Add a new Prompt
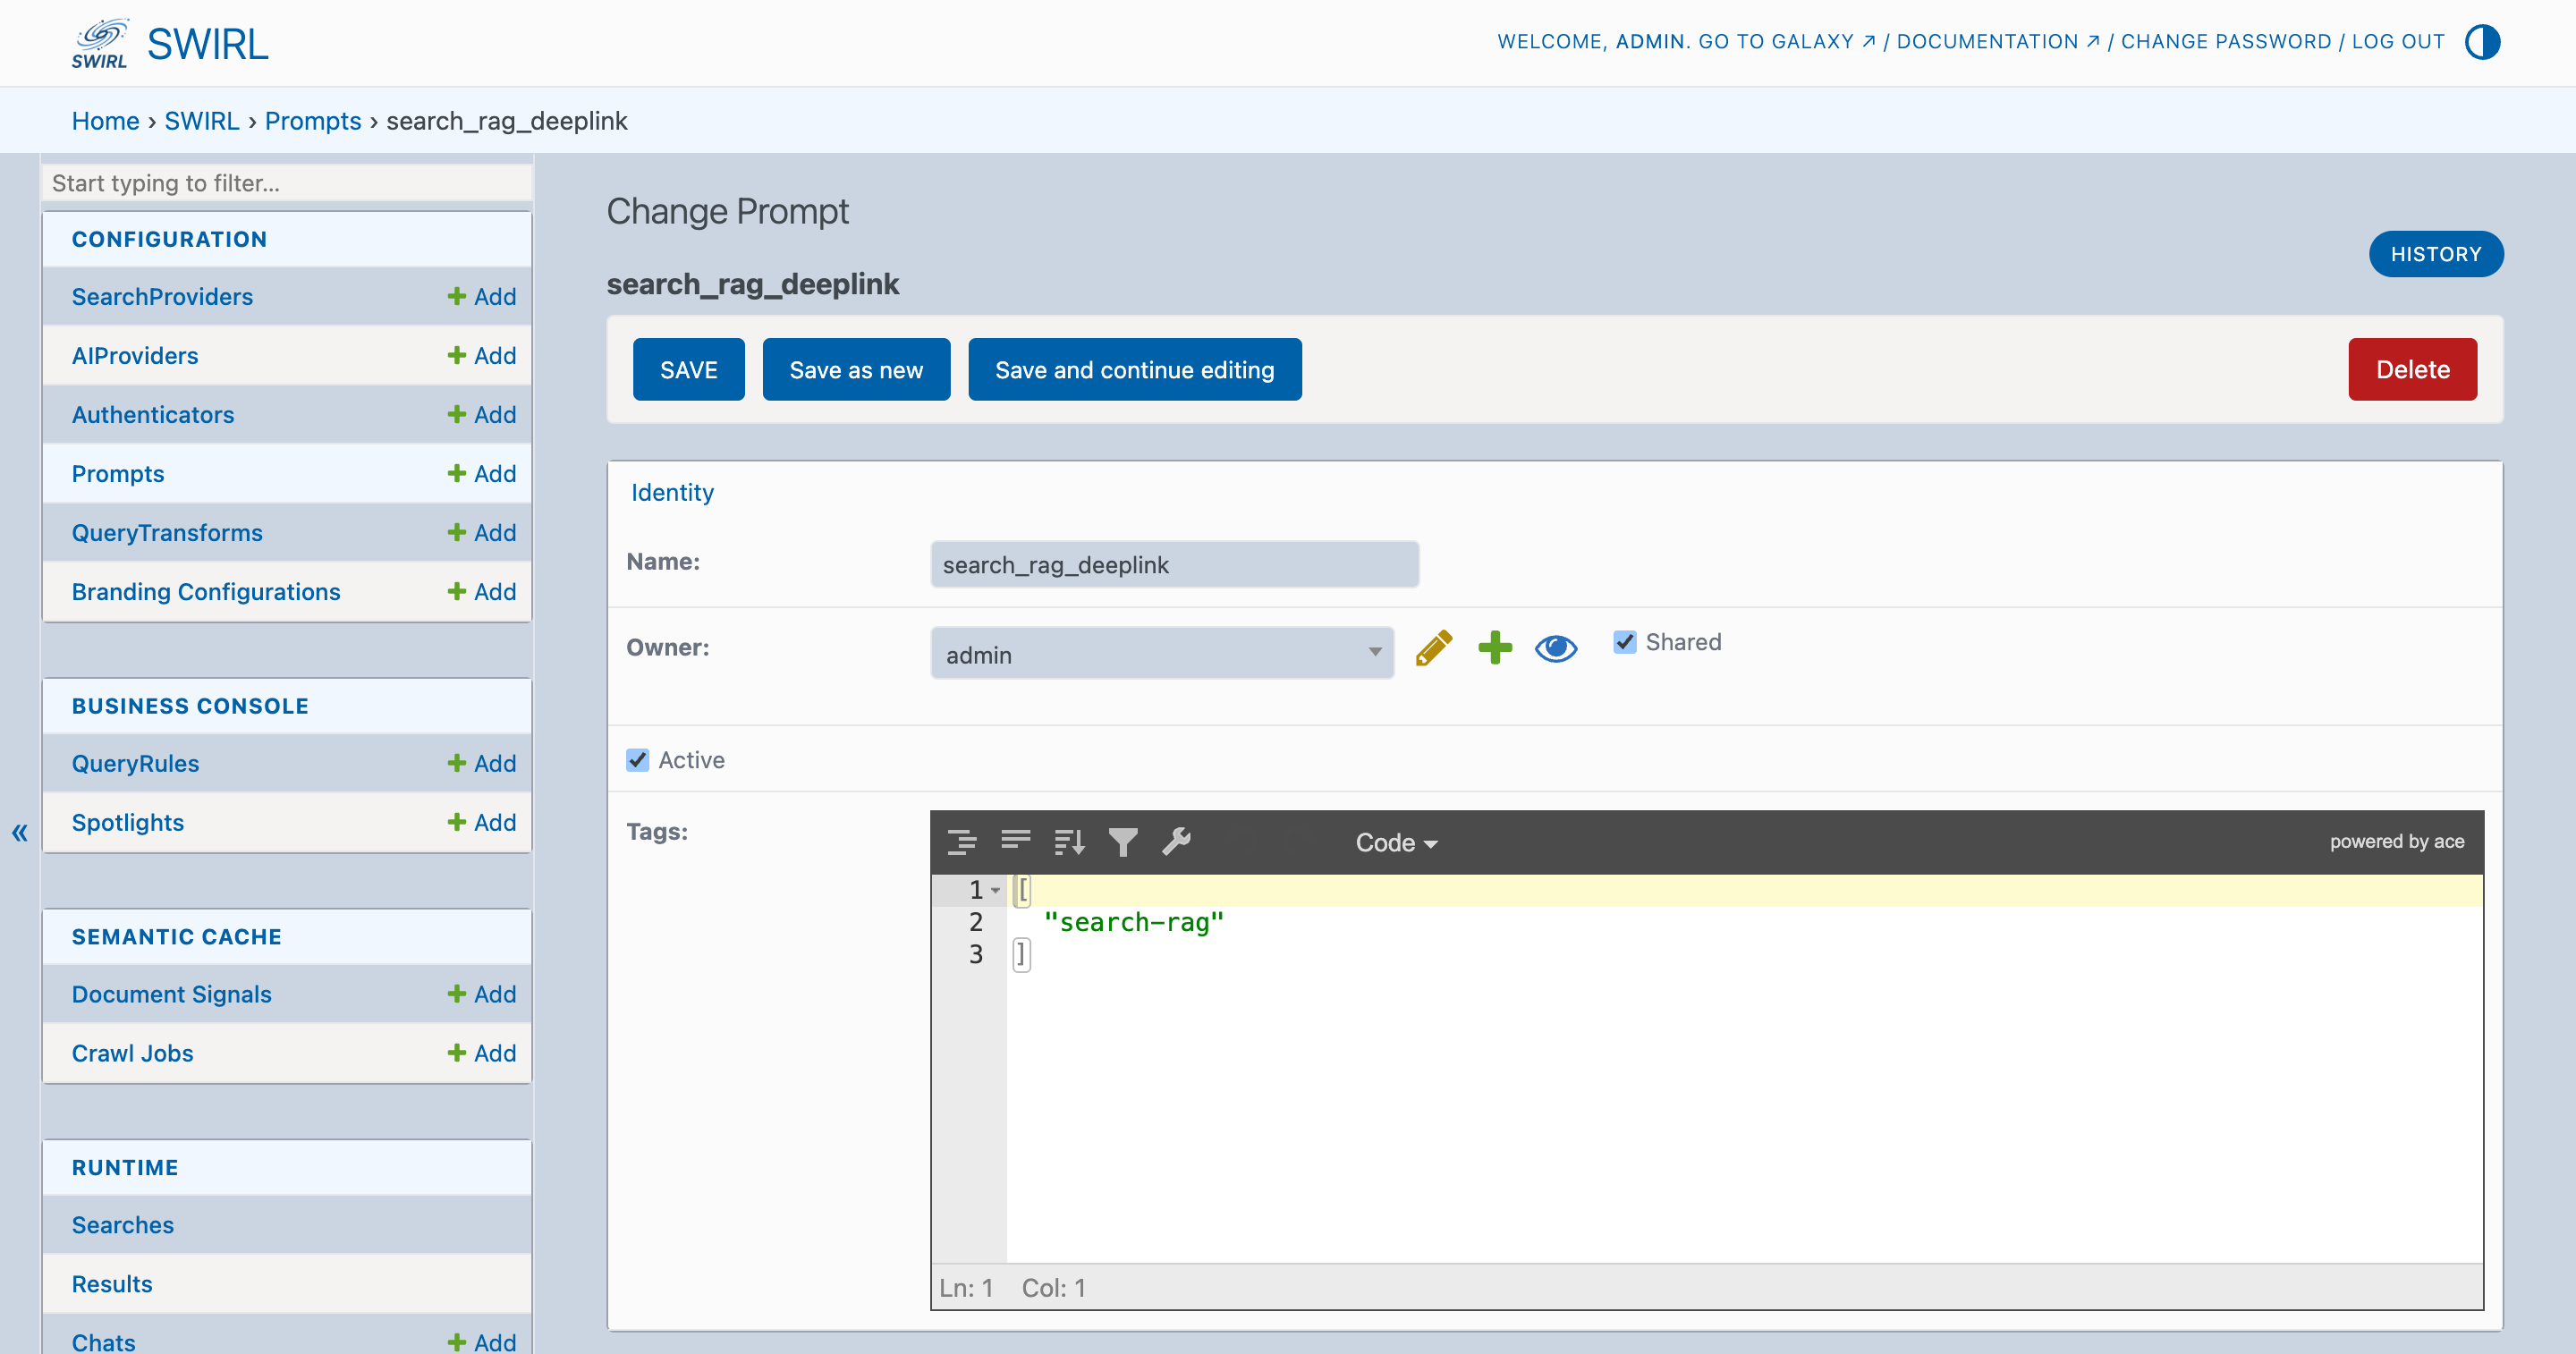The image size is (2576, 1354). point(482,474)
